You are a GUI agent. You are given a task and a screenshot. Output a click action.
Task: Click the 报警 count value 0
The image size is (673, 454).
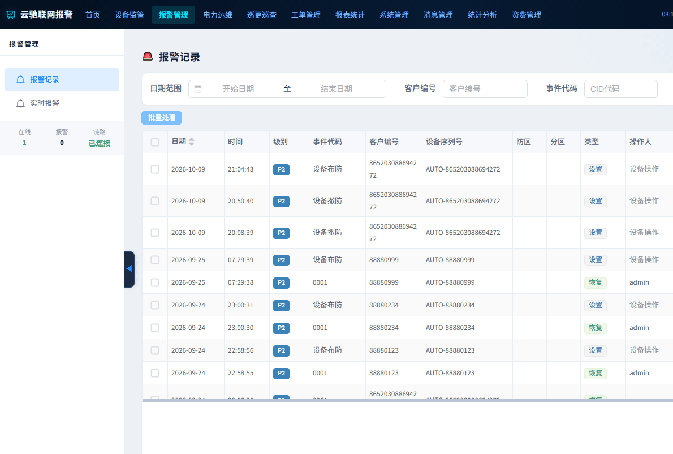(62, 143)
